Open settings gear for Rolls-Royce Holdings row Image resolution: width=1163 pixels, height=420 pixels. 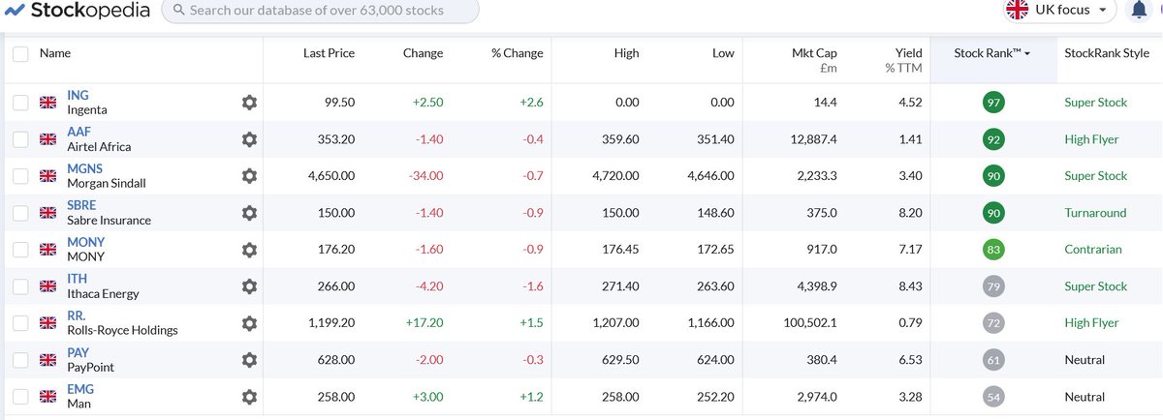coord(249,323)
